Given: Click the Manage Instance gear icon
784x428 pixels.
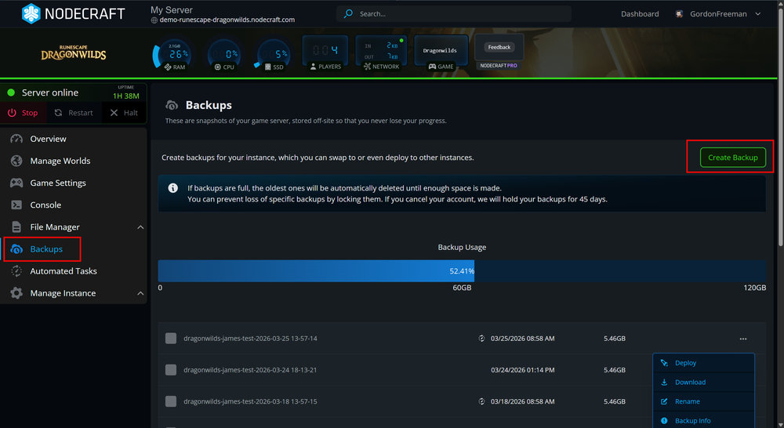Looking at the screenshot, I should (x=16, y=293).
